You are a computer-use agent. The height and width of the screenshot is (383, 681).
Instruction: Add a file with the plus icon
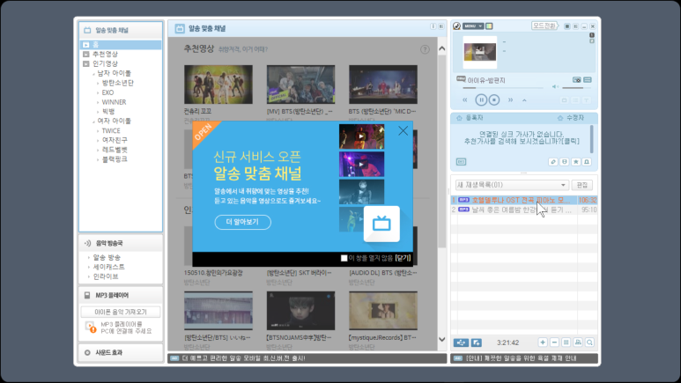tap(543, 342)
